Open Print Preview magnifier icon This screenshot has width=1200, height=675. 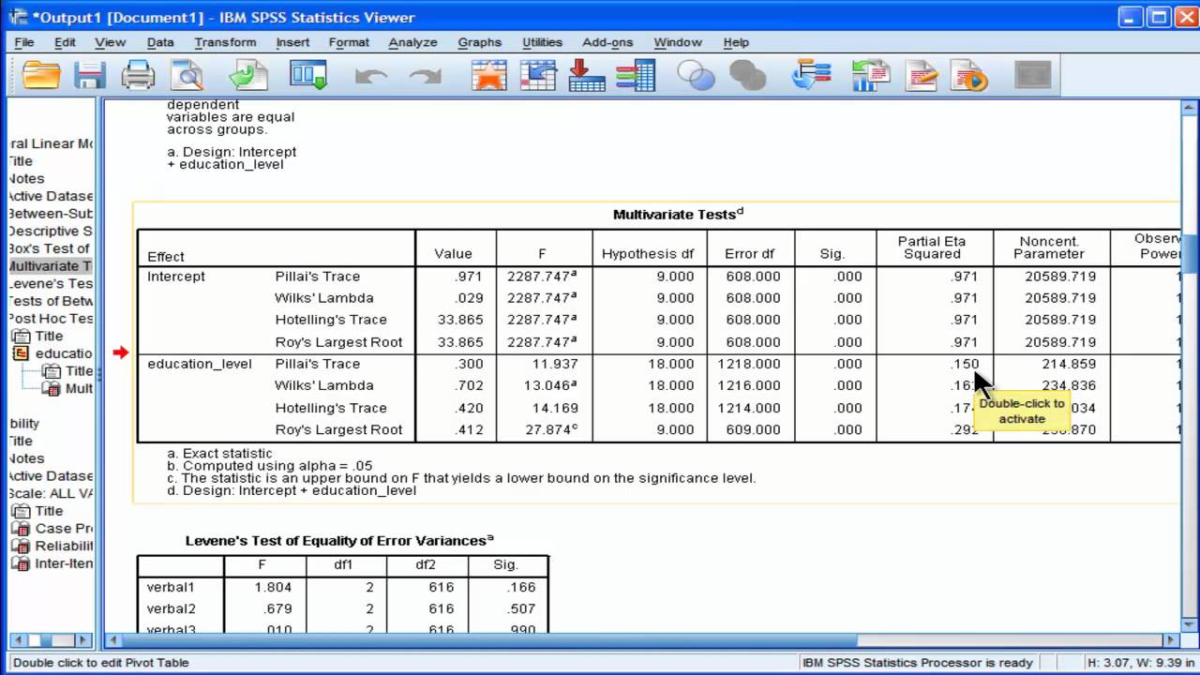[x=187, y=75]
